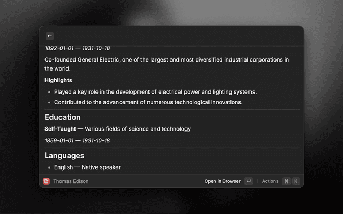Click the 1859-01-01 — 1931-10-18 date range
343x214 pixels.
[x=77, y=140]
